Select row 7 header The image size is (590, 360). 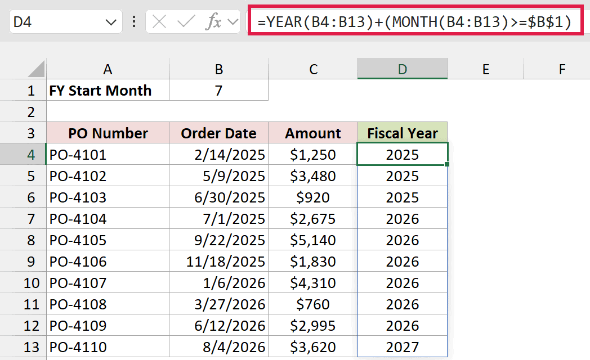click(23, 219)
